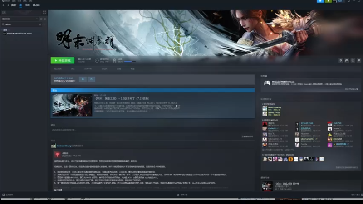The image size is (363, 204).
Task: Click the controller icon in the controller panel
Action: coord(267,83)
